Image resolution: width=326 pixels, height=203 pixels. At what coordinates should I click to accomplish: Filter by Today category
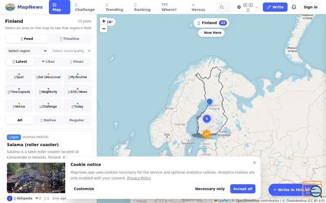77,106
